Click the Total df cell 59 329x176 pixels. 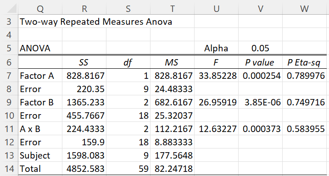click(x=128, y=169)
